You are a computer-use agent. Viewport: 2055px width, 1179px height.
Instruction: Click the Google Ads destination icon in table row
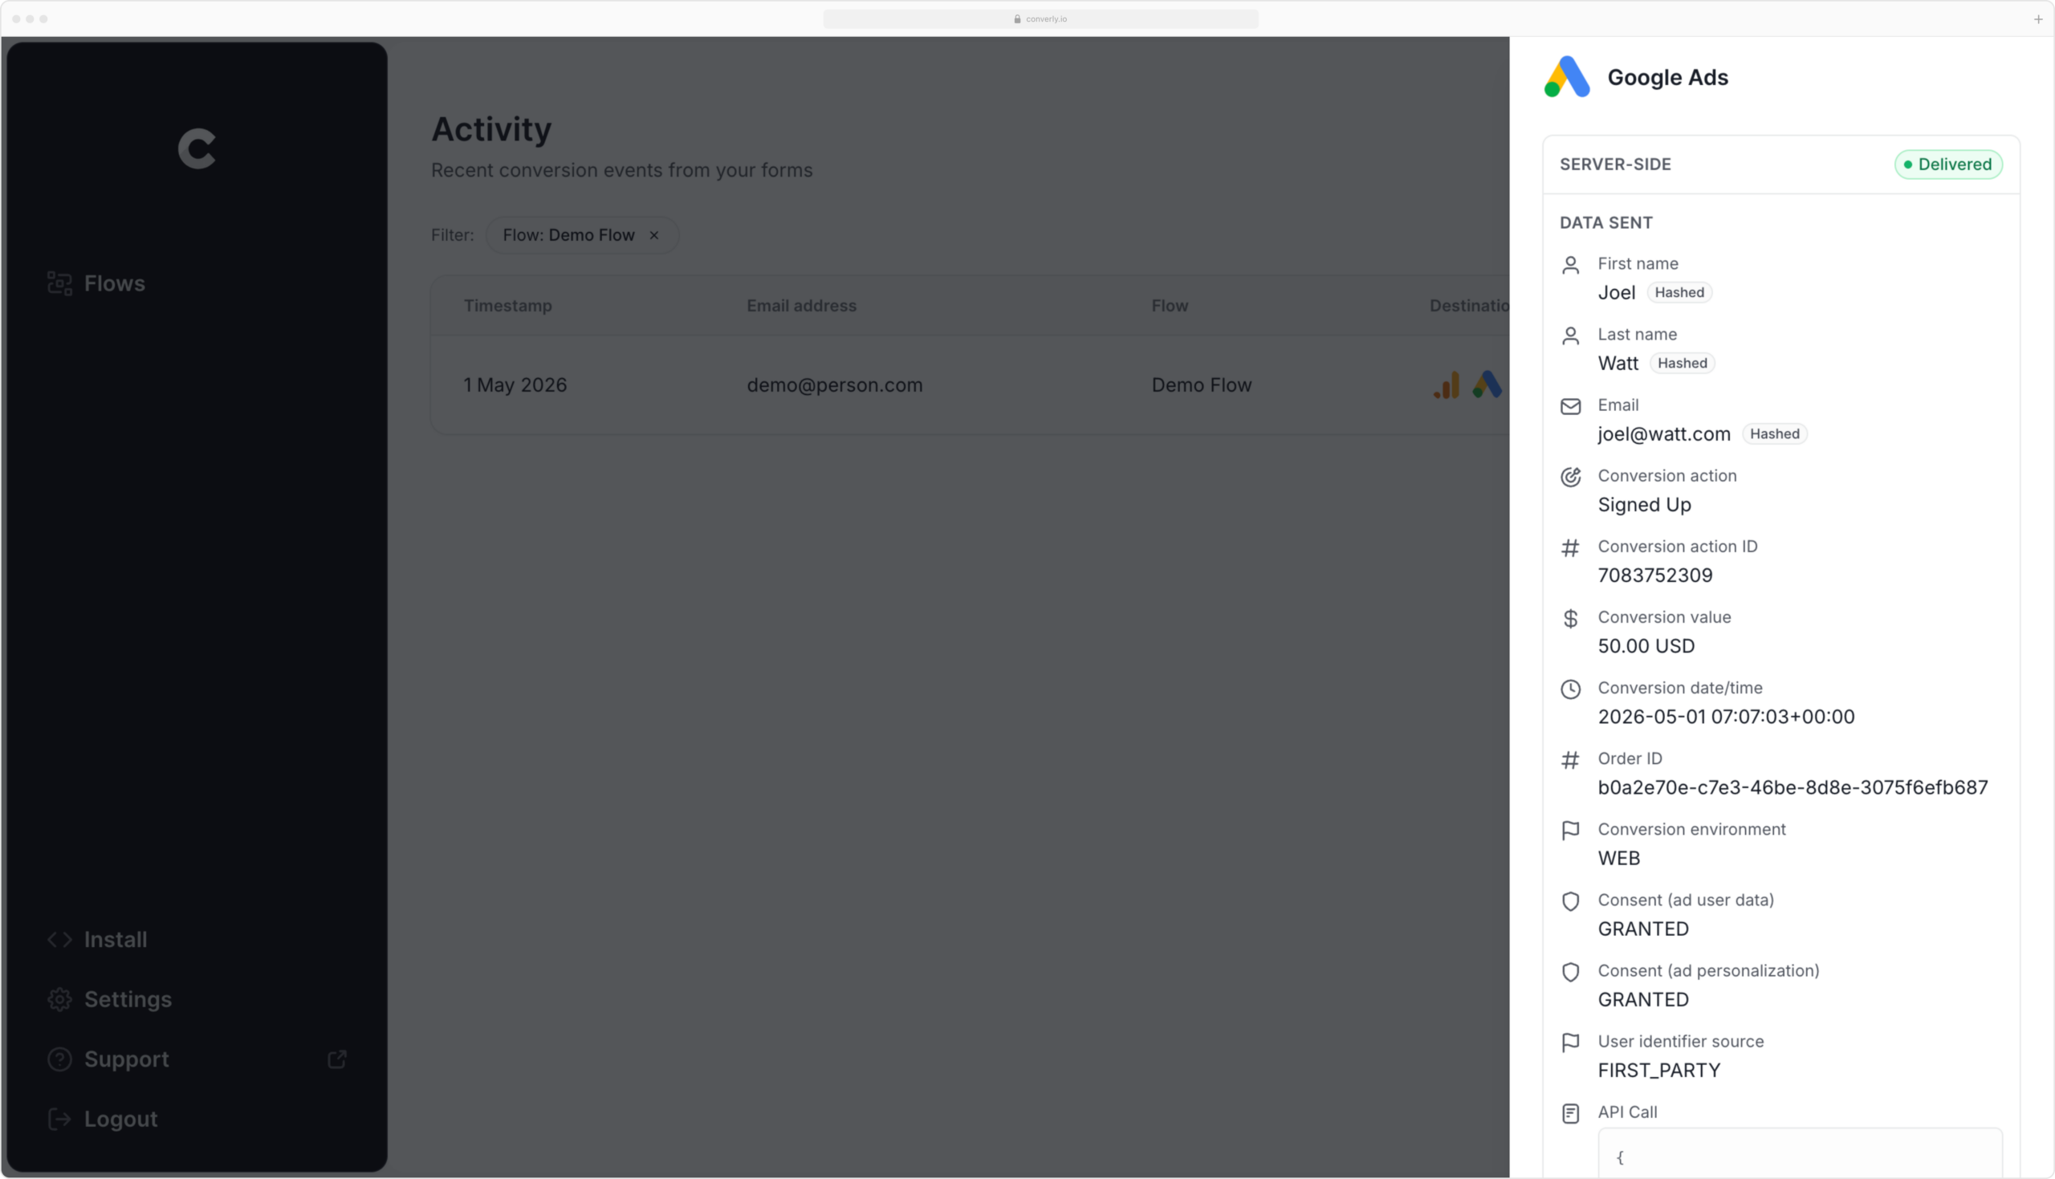coord(1487,384)
